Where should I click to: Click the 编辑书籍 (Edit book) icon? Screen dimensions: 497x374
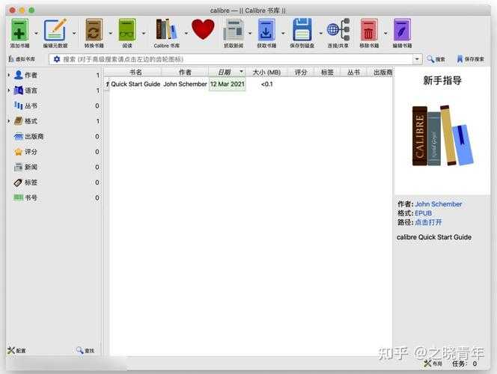(402, 31)
